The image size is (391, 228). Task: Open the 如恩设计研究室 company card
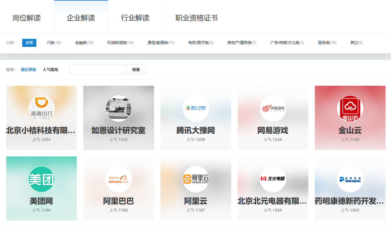pyautogui.click(x=118, y=117)
